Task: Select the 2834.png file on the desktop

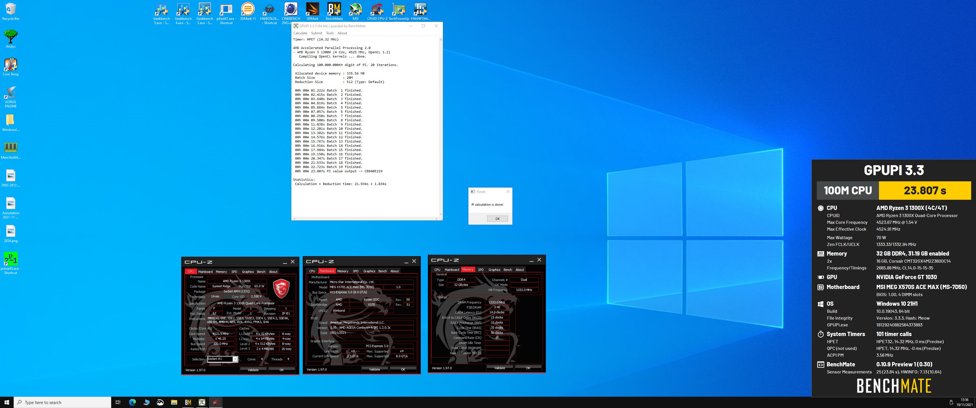Action: click(10, 233)
